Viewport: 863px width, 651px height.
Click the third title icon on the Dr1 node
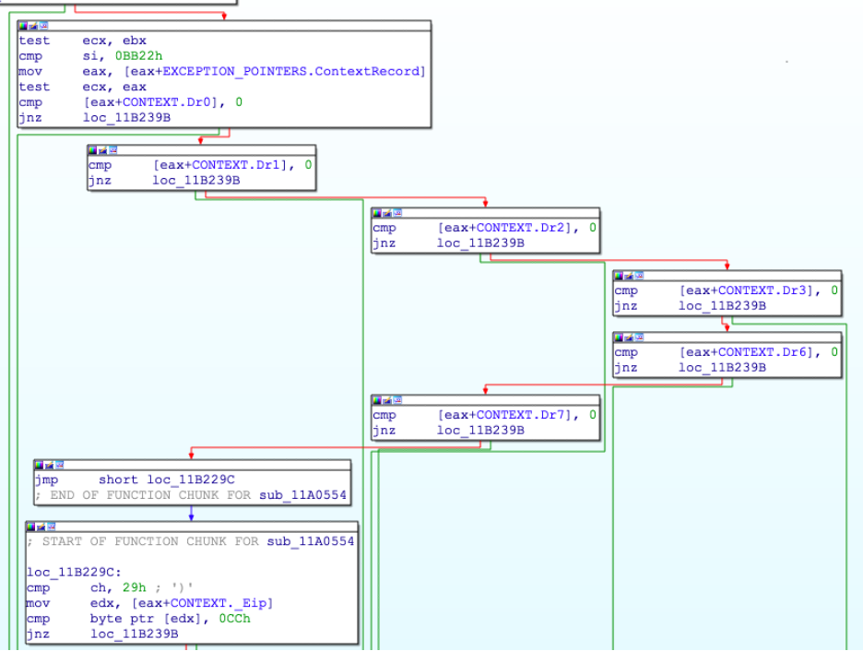[x=112, y=149]
